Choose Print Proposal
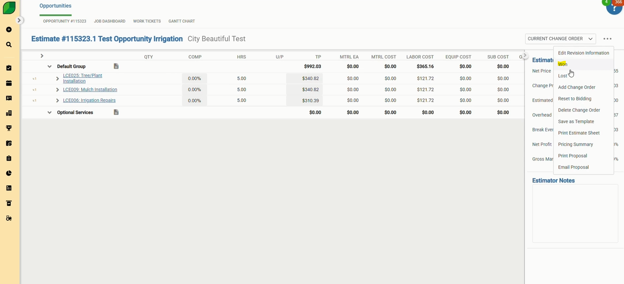 pyautogui.click(x=583, y=156)
